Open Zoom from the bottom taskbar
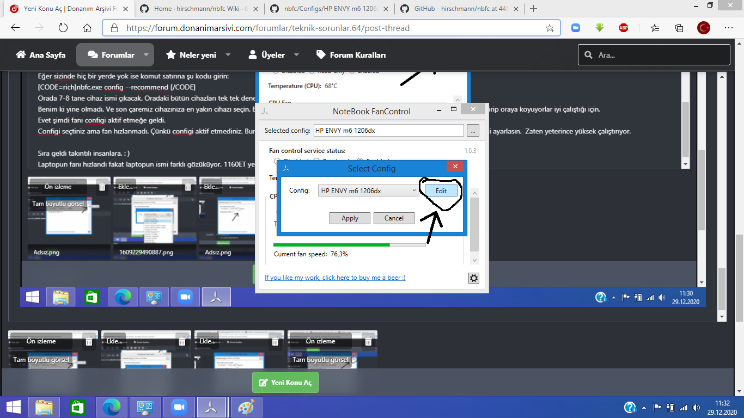This screenshot has height=418, width=744. (x=179, y=407)
